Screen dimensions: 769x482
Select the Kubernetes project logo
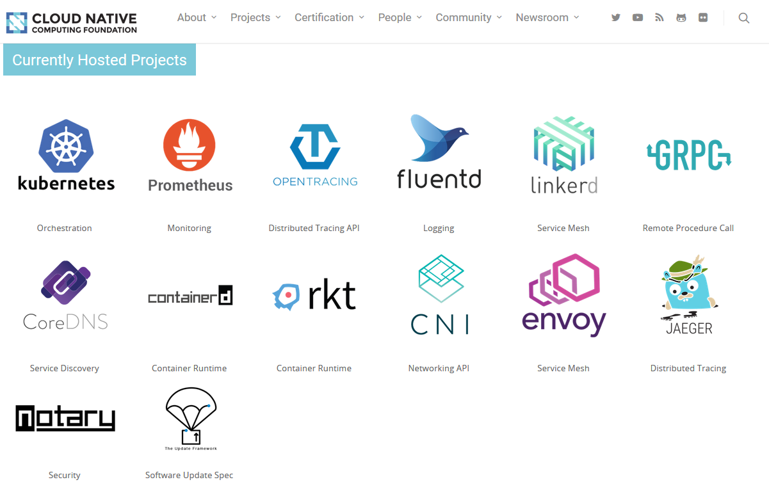66,155
